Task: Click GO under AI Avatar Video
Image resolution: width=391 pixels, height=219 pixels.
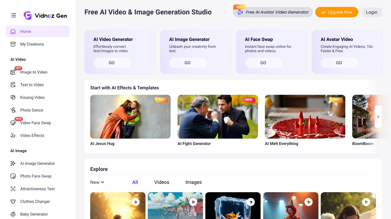Action: [339, 63]
